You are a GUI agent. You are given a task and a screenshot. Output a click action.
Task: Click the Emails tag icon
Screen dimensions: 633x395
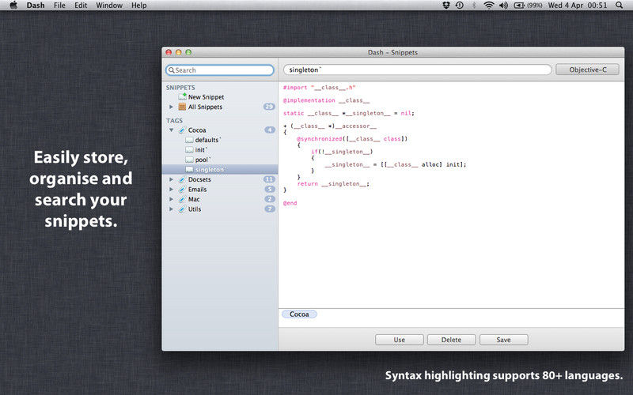[183, 190]
